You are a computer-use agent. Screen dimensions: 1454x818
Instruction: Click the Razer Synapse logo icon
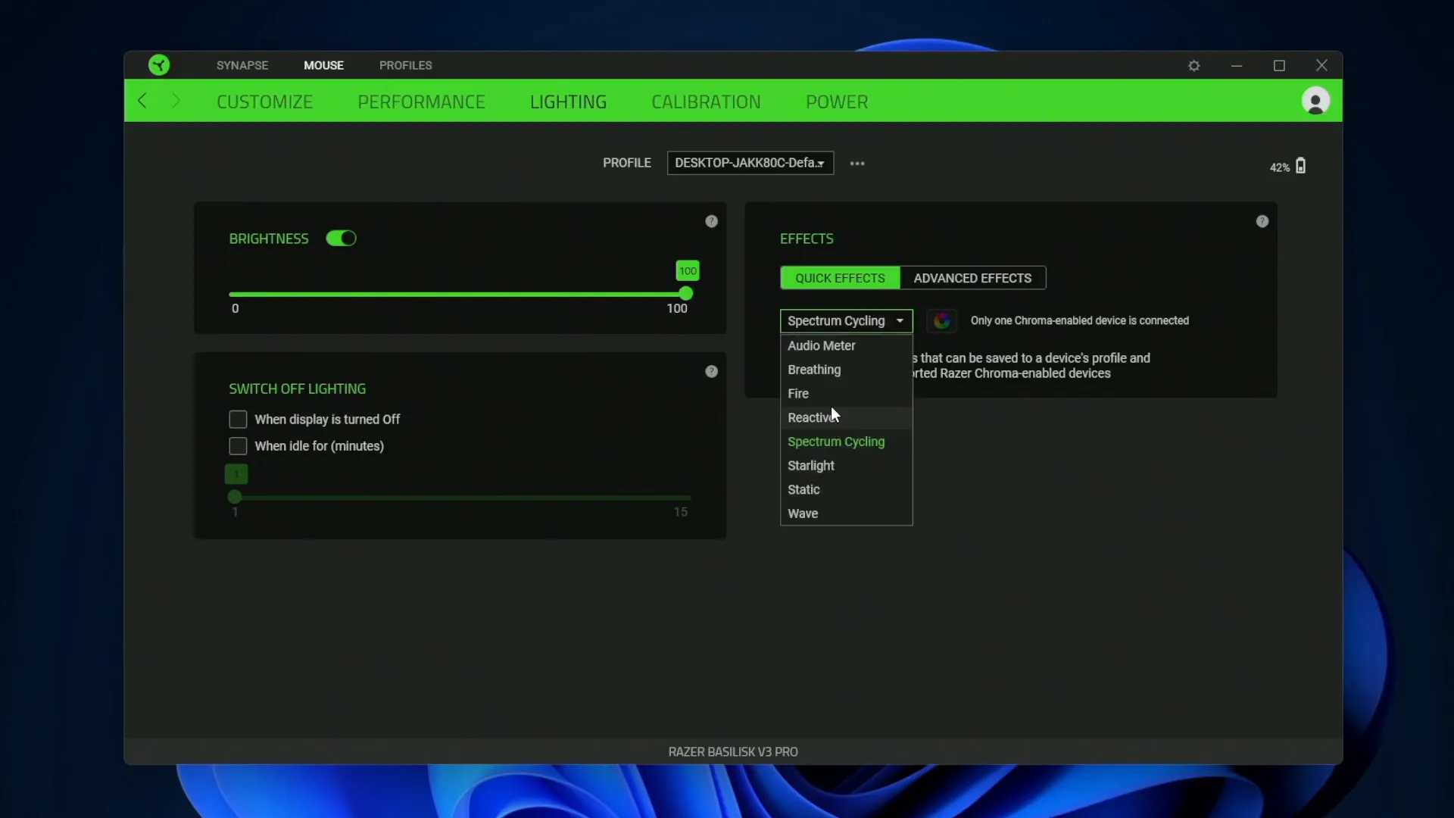[159, 65]
